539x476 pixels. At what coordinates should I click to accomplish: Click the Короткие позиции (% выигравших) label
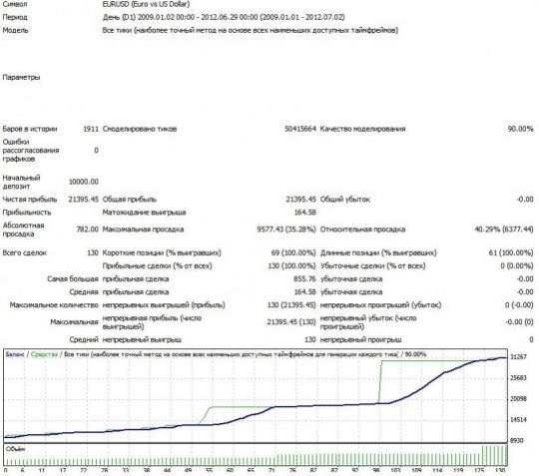(162, 252)
